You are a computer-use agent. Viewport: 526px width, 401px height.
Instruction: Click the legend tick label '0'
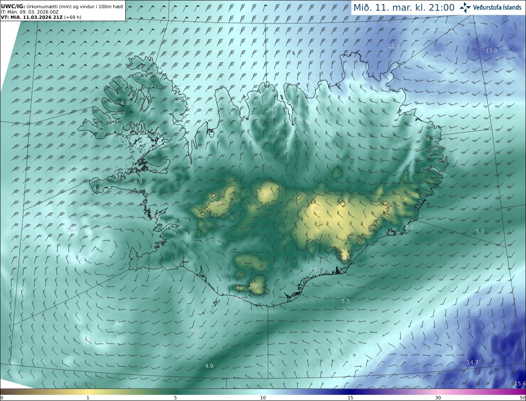2,398
